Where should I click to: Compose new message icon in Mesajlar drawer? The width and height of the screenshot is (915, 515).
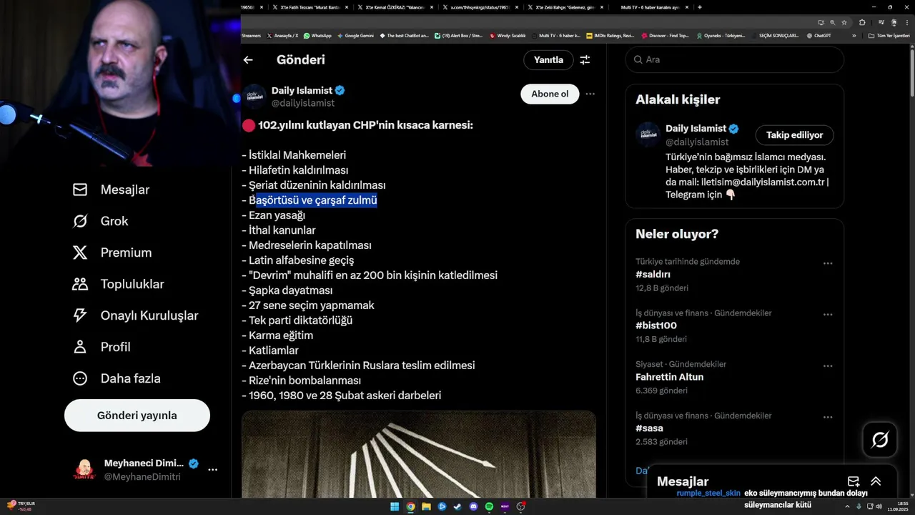(854, 481)
